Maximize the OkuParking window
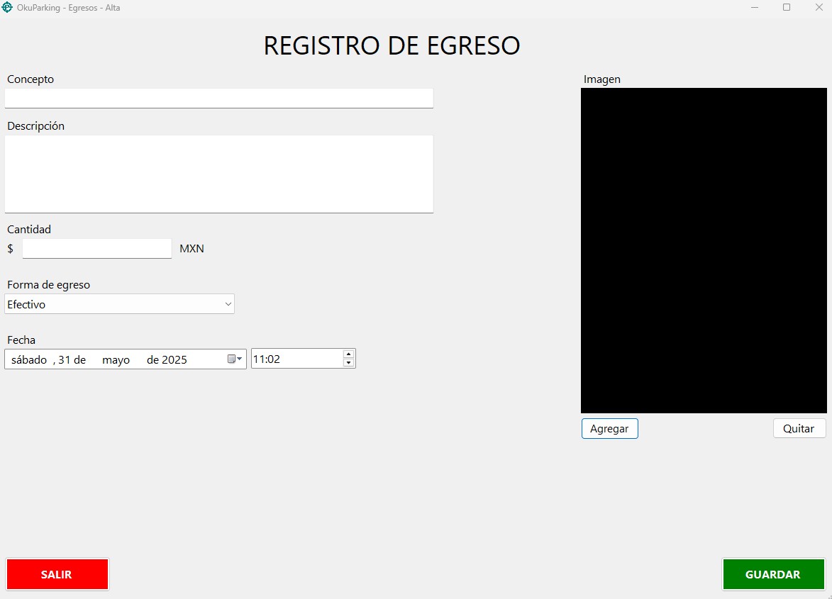This screenshot has height=599, width=832. [787, 7]
